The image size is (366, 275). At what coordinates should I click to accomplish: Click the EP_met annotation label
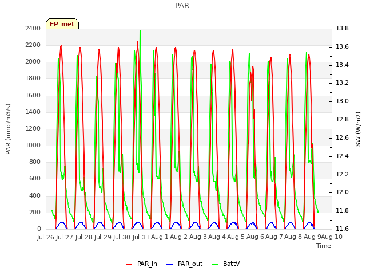pos(62,24)
